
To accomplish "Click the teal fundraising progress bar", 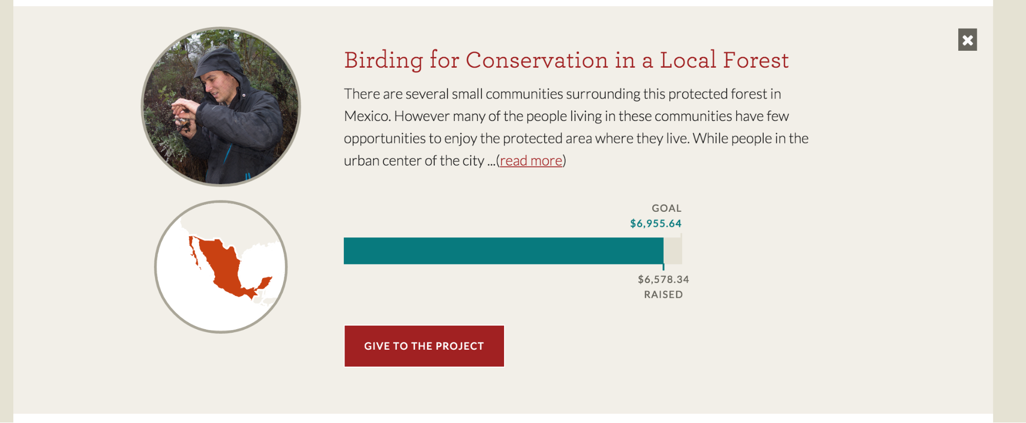I will click(503, 251).
